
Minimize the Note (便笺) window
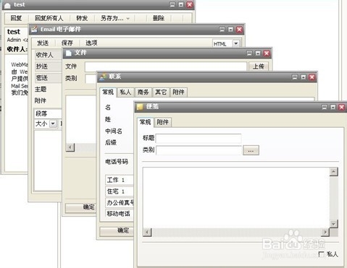pyautogui.click(x=325, y=107)
